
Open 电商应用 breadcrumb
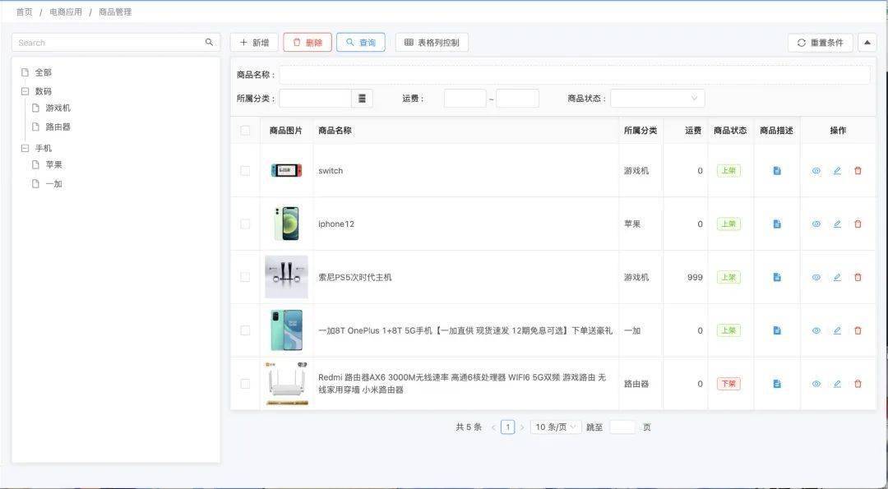(66, 12)
